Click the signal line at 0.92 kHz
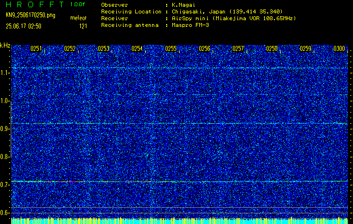 point(180,124)
